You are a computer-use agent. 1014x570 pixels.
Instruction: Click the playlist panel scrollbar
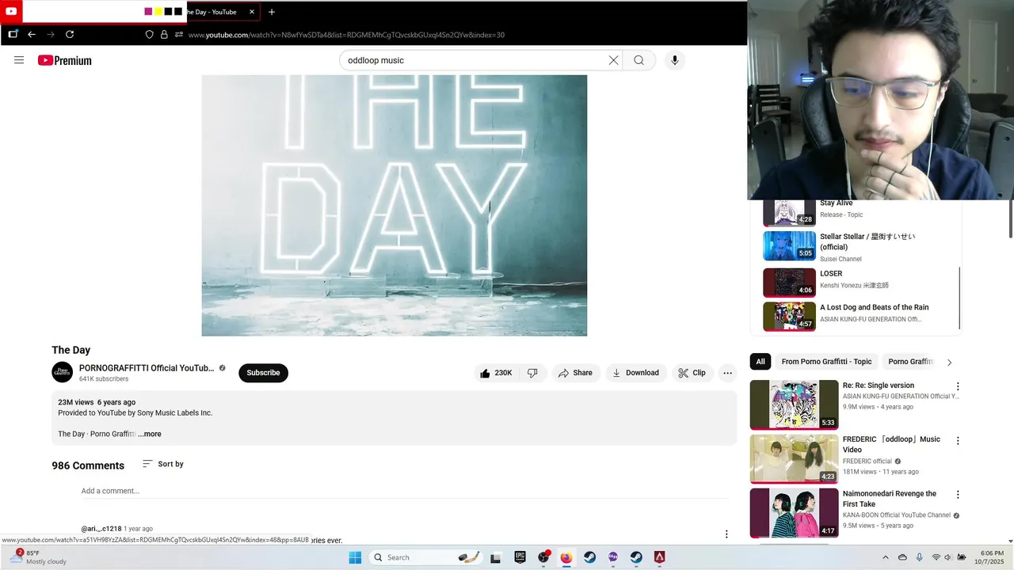click(x=959, y=297)
